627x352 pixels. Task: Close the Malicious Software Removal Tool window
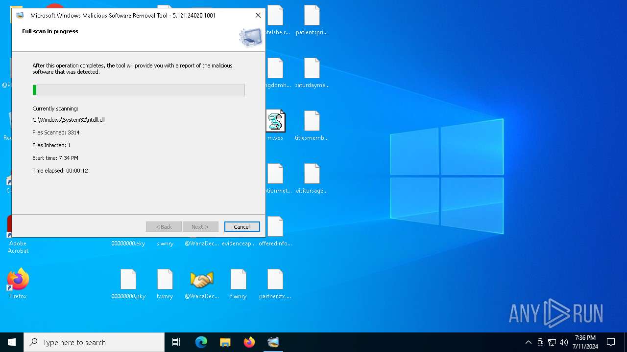click(258, 15)
